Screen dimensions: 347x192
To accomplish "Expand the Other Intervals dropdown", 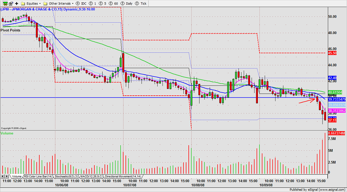I will pos(59,4).
